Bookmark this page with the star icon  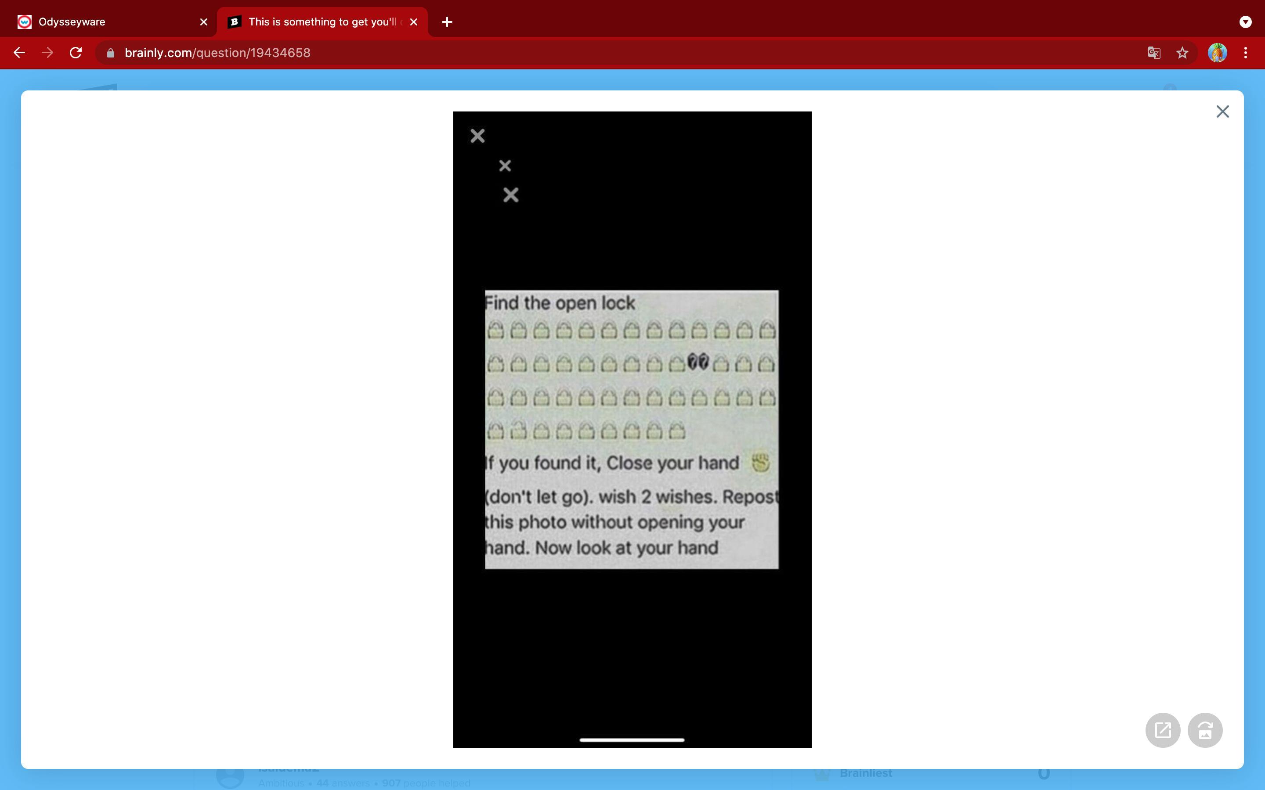(1182, 53)
